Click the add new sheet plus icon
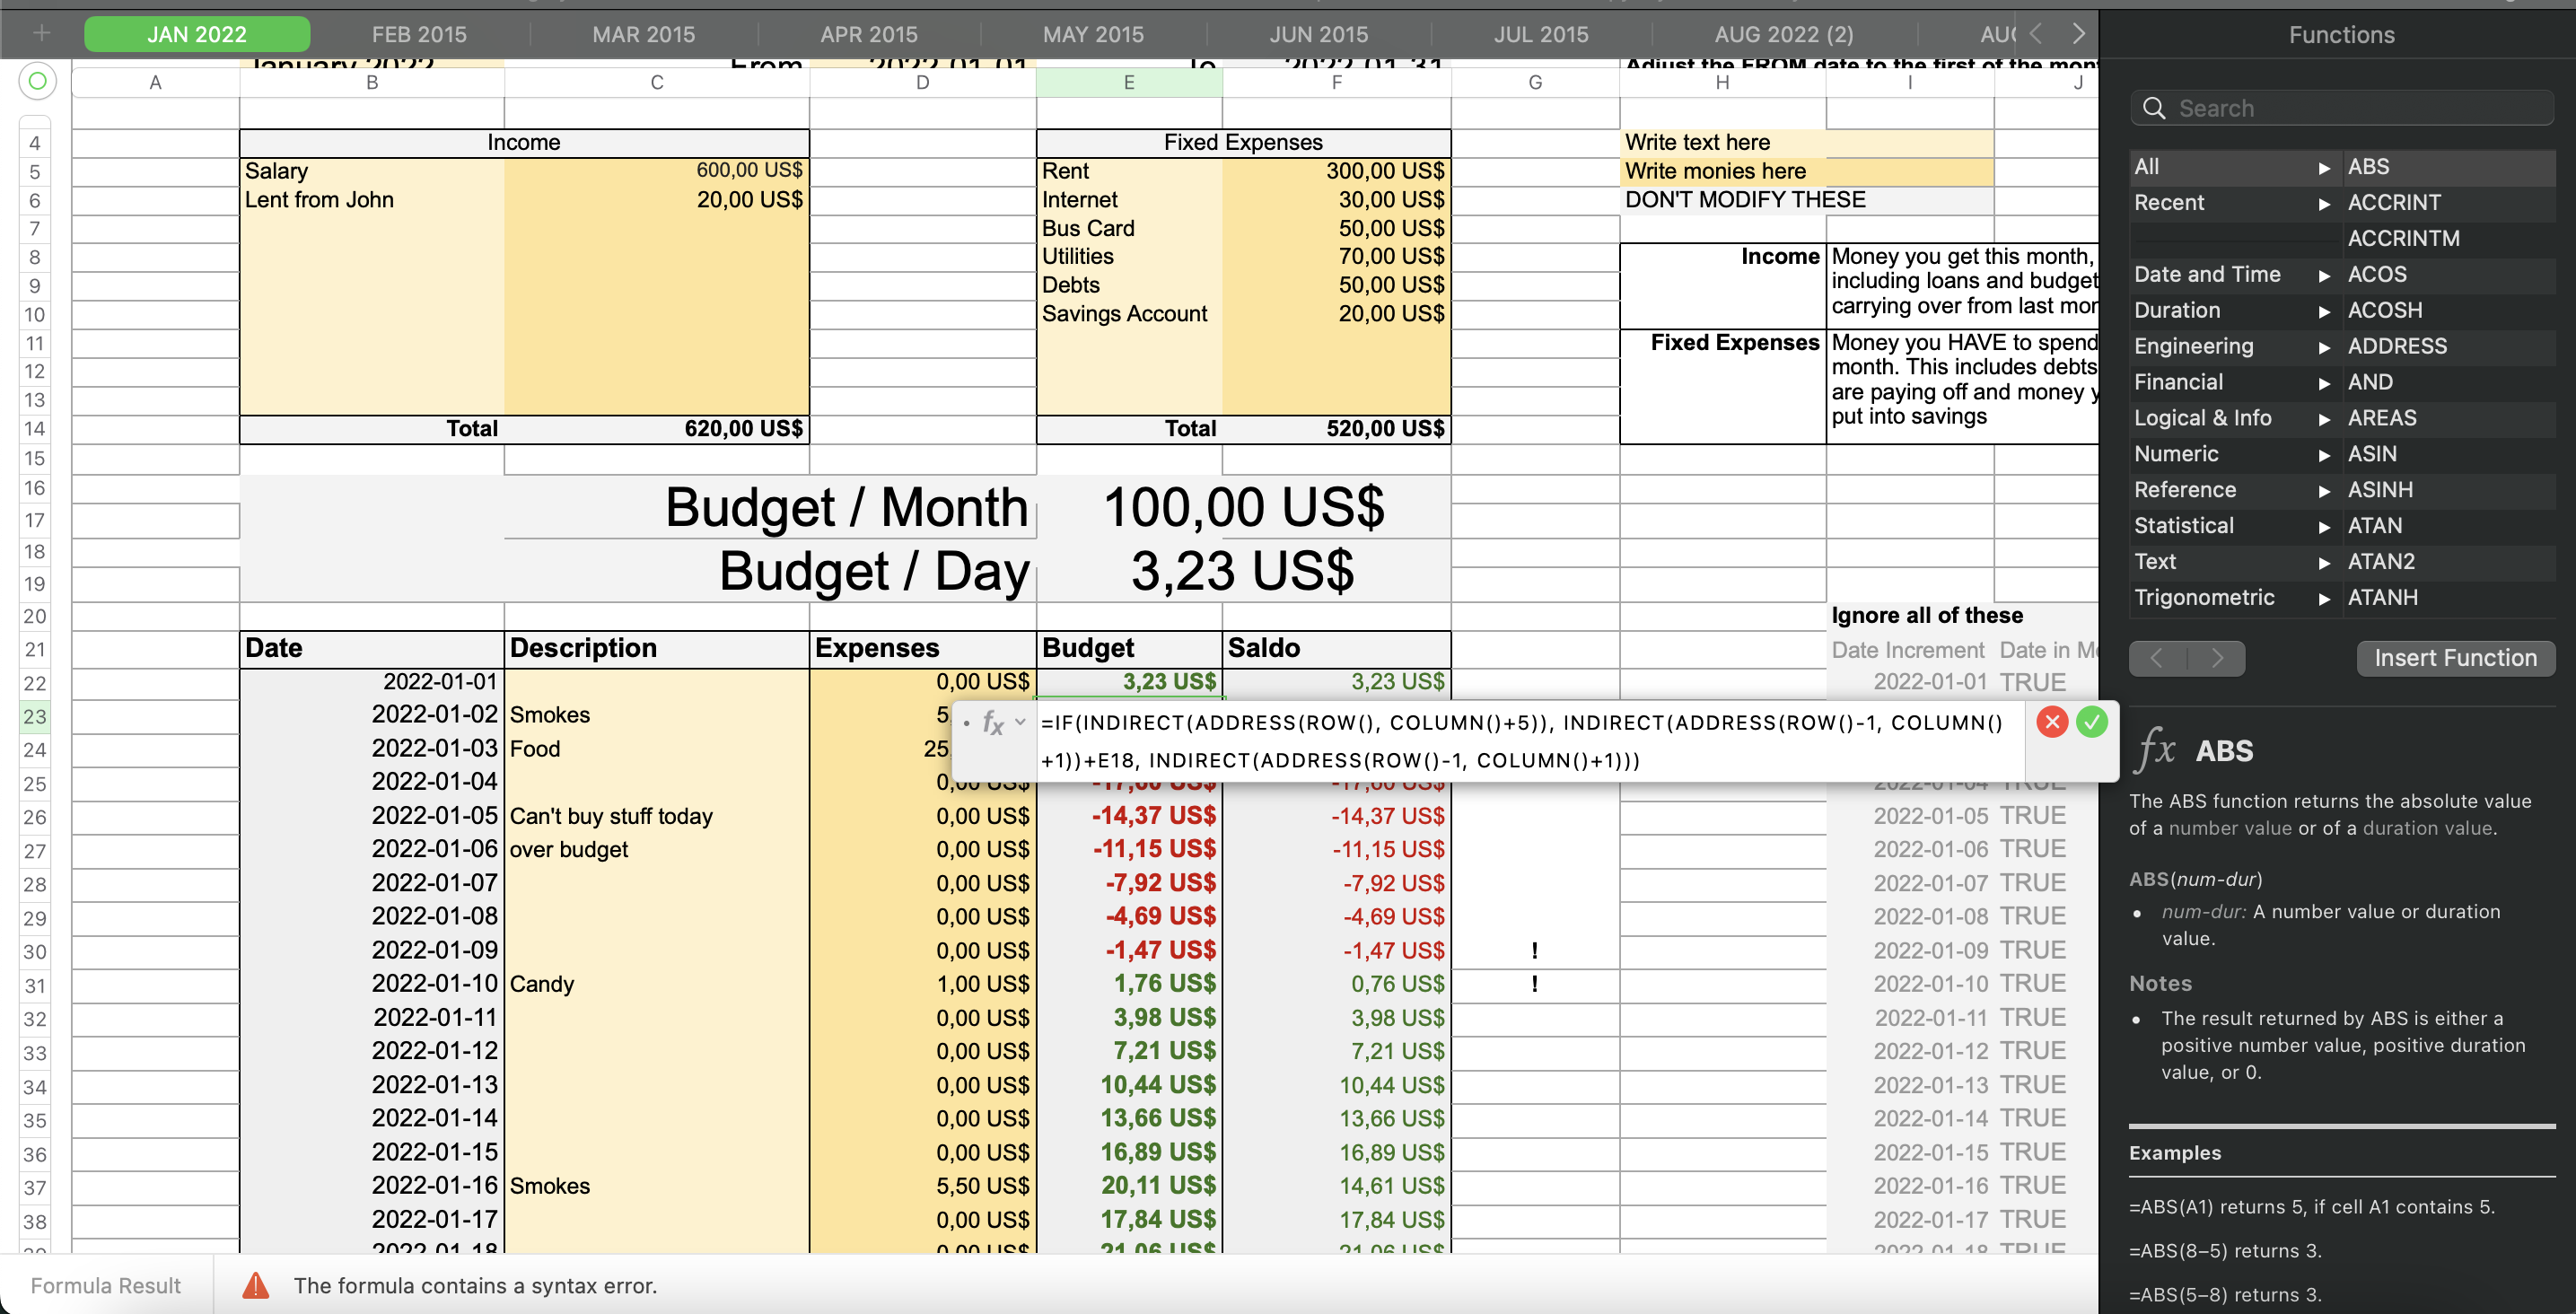Viewport: 2576px width, 1314px height. tap(41, 34)
